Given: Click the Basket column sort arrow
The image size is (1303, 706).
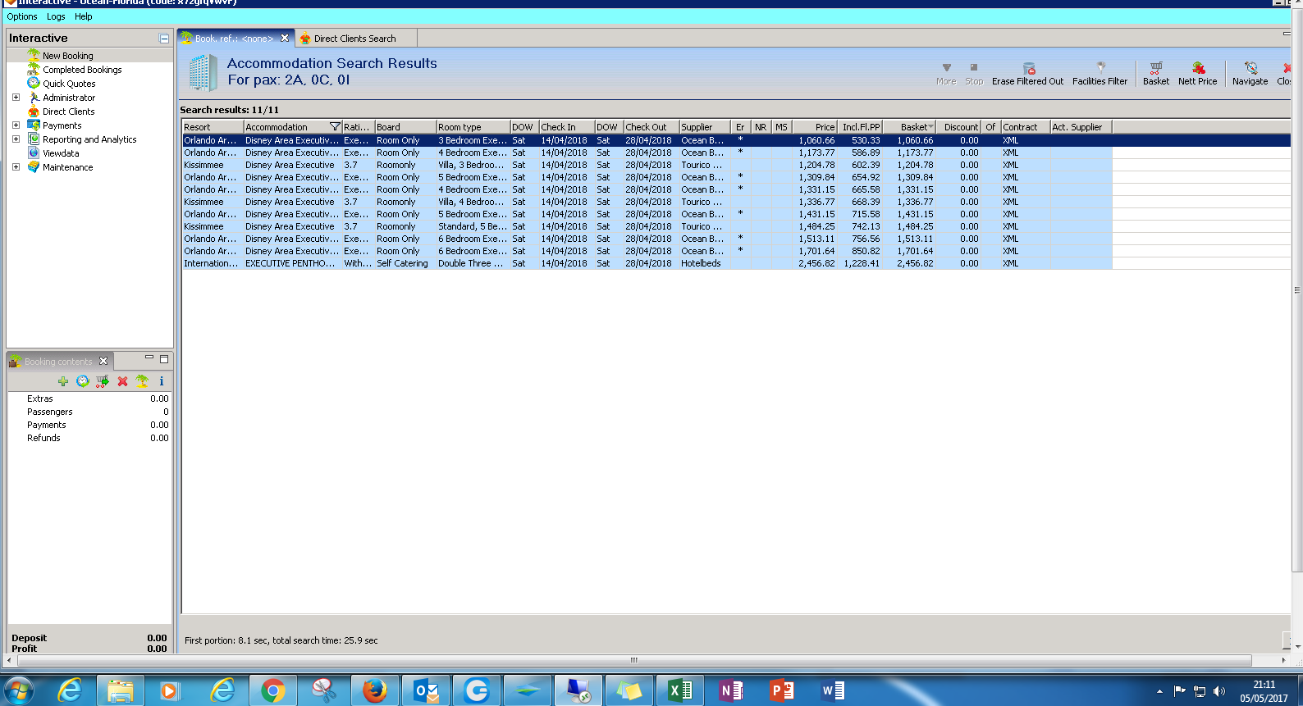Looking at the screenshot, I should pos(930,127).
